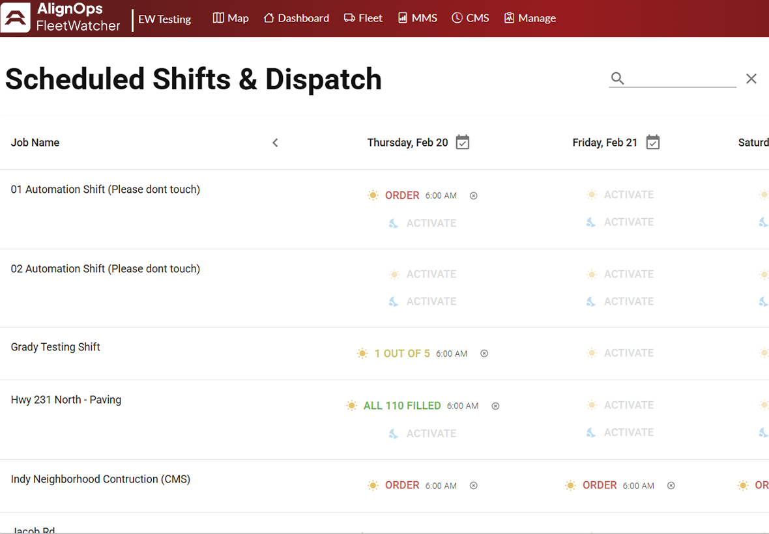This screenshot has height=534, width=769.
Task: Toggle the night icon on 02 Automation Shift Thursday
Action: point(394,301)
